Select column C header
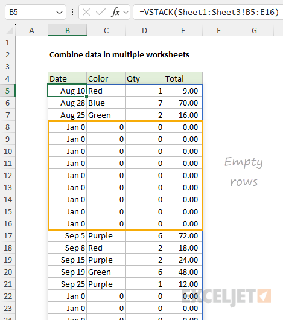The image size is (283, 320). (106, 30)
